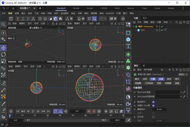Enable the 仅外壳 checkbox
This screenshot has width=190, height=127.
[x=153, y=117]
